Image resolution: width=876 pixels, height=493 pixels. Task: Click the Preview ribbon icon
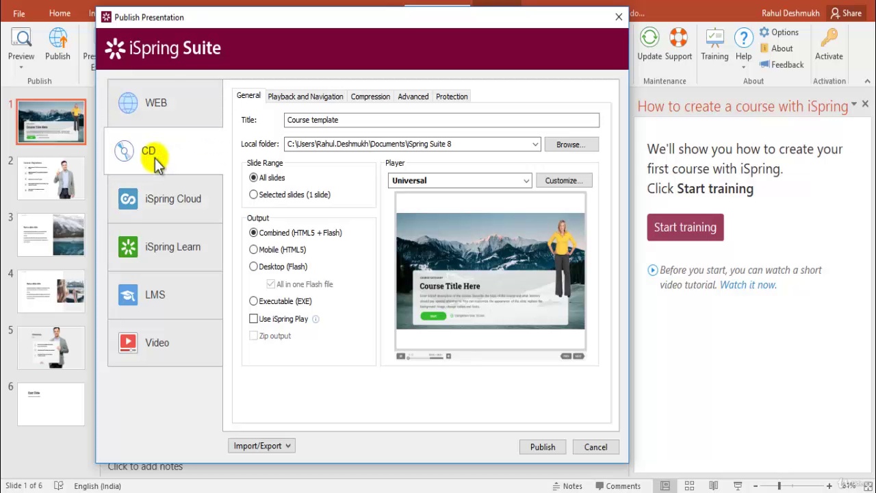pos(21,38)
